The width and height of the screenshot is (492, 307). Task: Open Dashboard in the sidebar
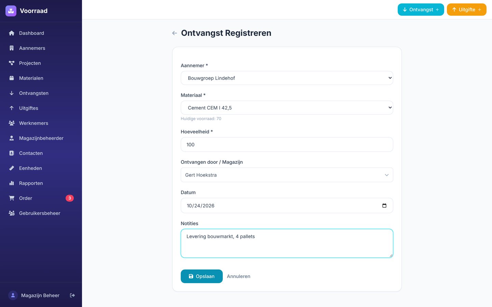tap(41, 33)
